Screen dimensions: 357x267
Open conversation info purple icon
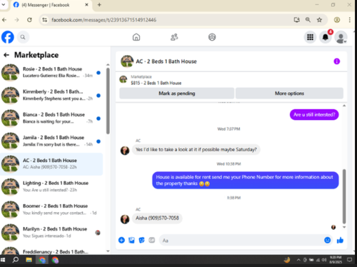point(337,61)
